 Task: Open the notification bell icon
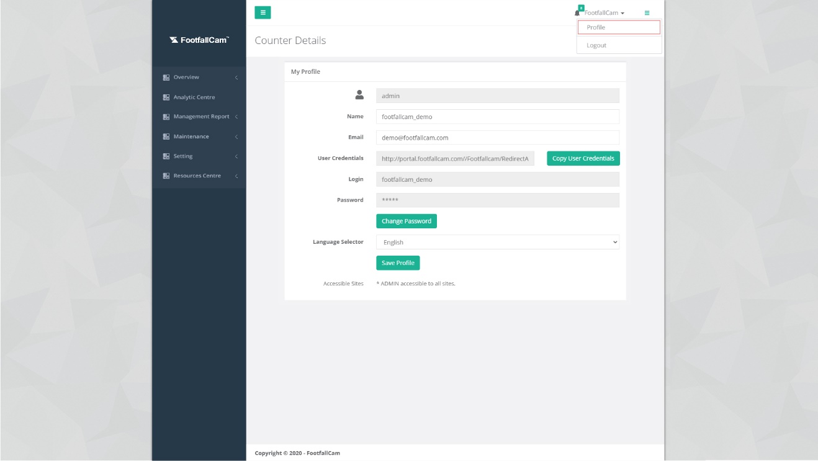point(578,12)
